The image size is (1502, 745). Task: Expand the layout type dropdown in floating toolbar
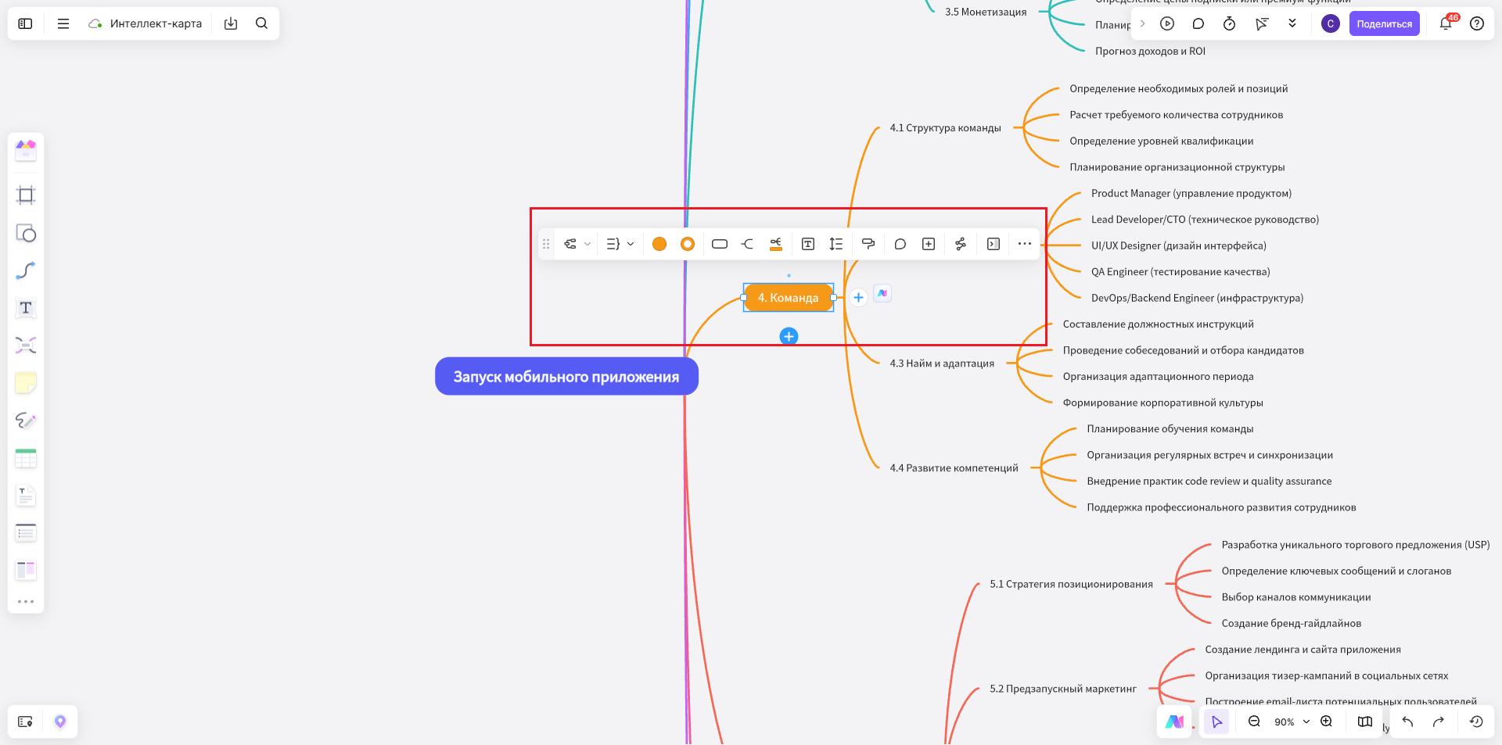pyautogui.click(x=620, y=244)
